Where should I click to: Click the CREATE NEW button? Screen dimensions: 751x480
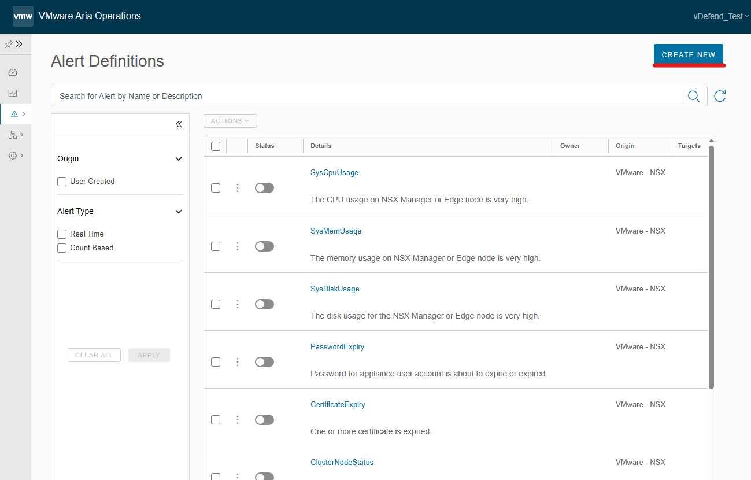[x=689, y=54]
